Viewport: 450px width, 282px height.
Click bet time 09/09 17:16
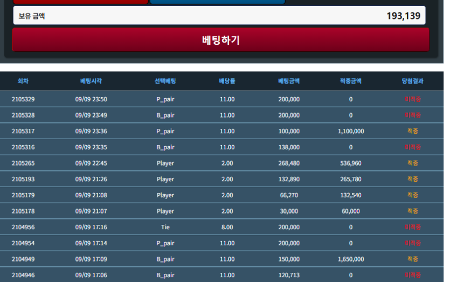91,227
